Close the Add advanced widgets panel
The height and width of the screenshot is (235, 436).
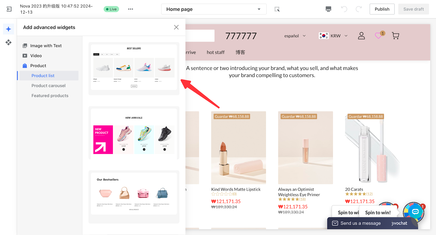click(x=176, y=27)
